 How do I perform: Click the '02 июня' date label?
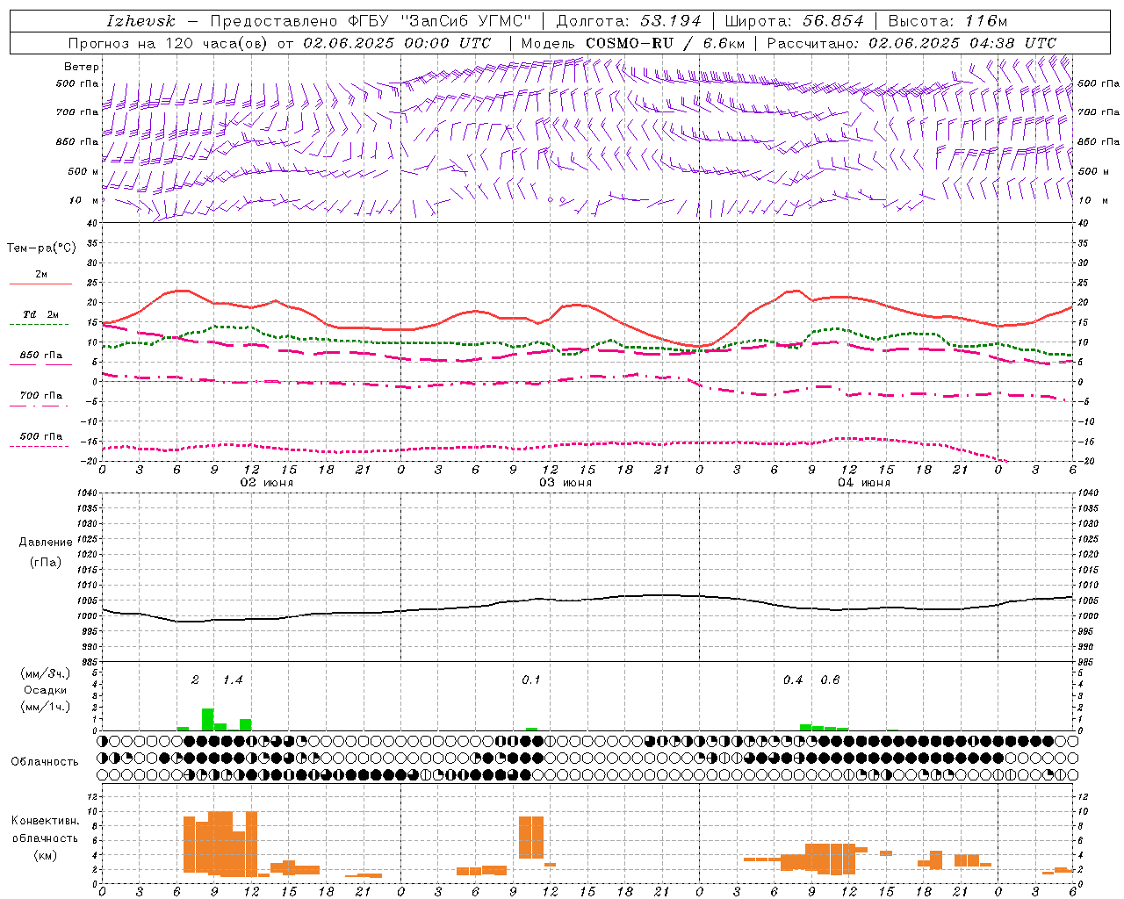pos(267,483)
